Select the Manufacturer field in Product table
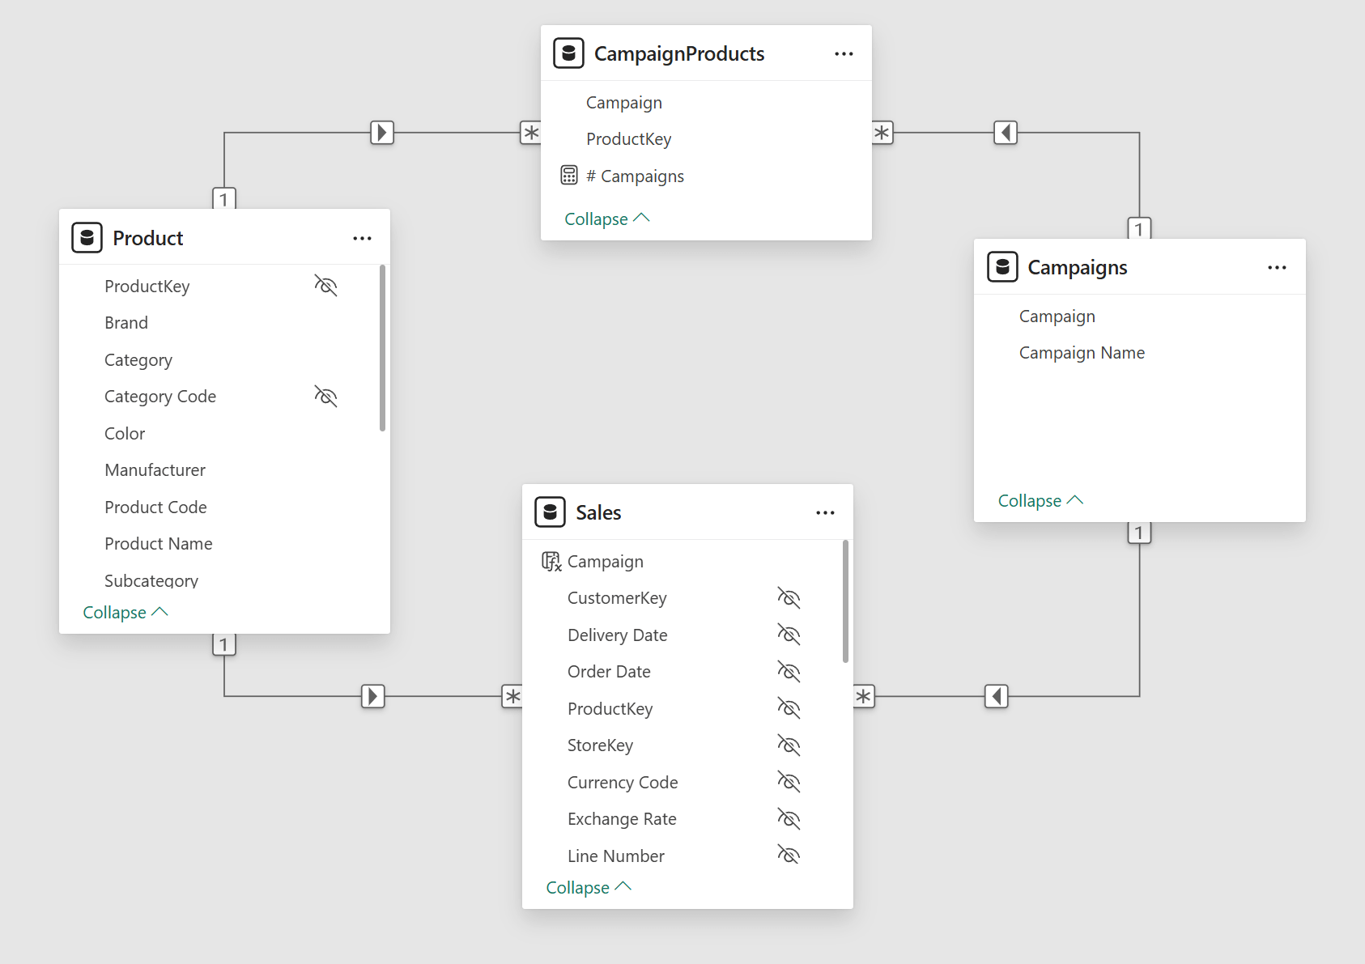The image size is (1365, 964). (155, 470)
